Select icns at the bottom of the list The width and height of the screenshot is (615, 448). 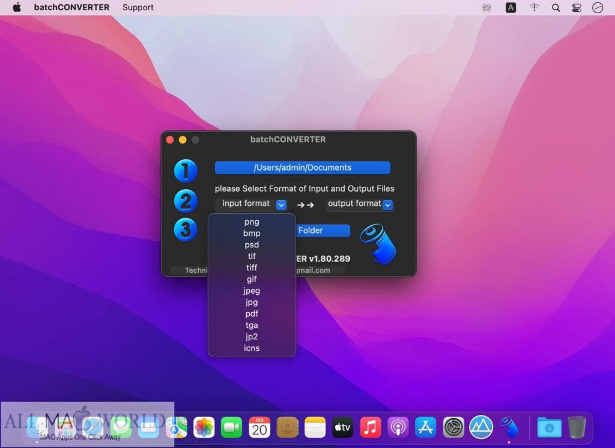252,348
